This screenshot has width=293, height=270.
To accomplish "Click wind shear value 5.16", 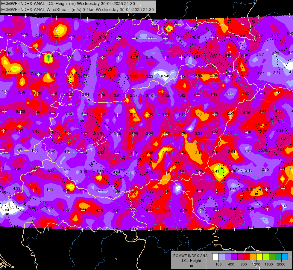I will 16,207.
